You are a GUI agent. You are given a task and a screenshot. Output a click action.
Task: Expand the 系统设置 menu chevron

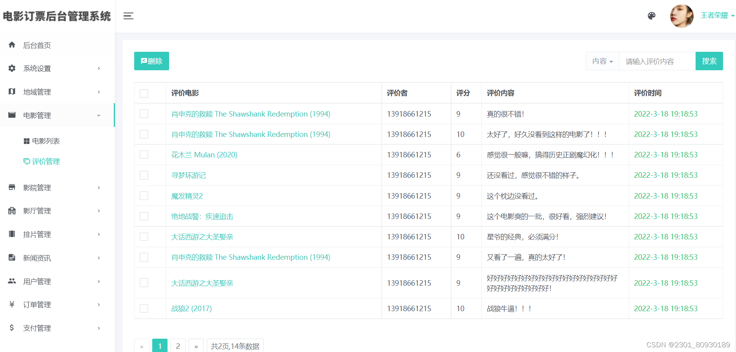click(99, 68)
